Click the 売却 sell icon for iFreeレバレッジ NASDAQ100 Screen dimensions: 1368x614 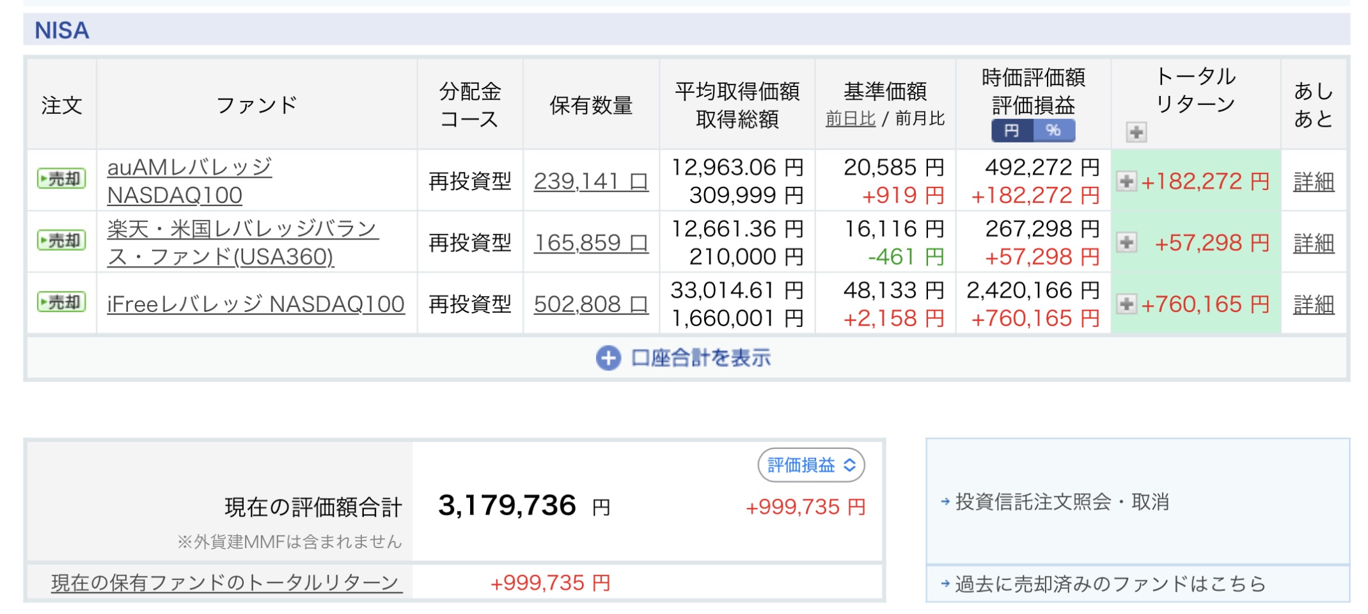pyautogui.click(x=61, y=302)
